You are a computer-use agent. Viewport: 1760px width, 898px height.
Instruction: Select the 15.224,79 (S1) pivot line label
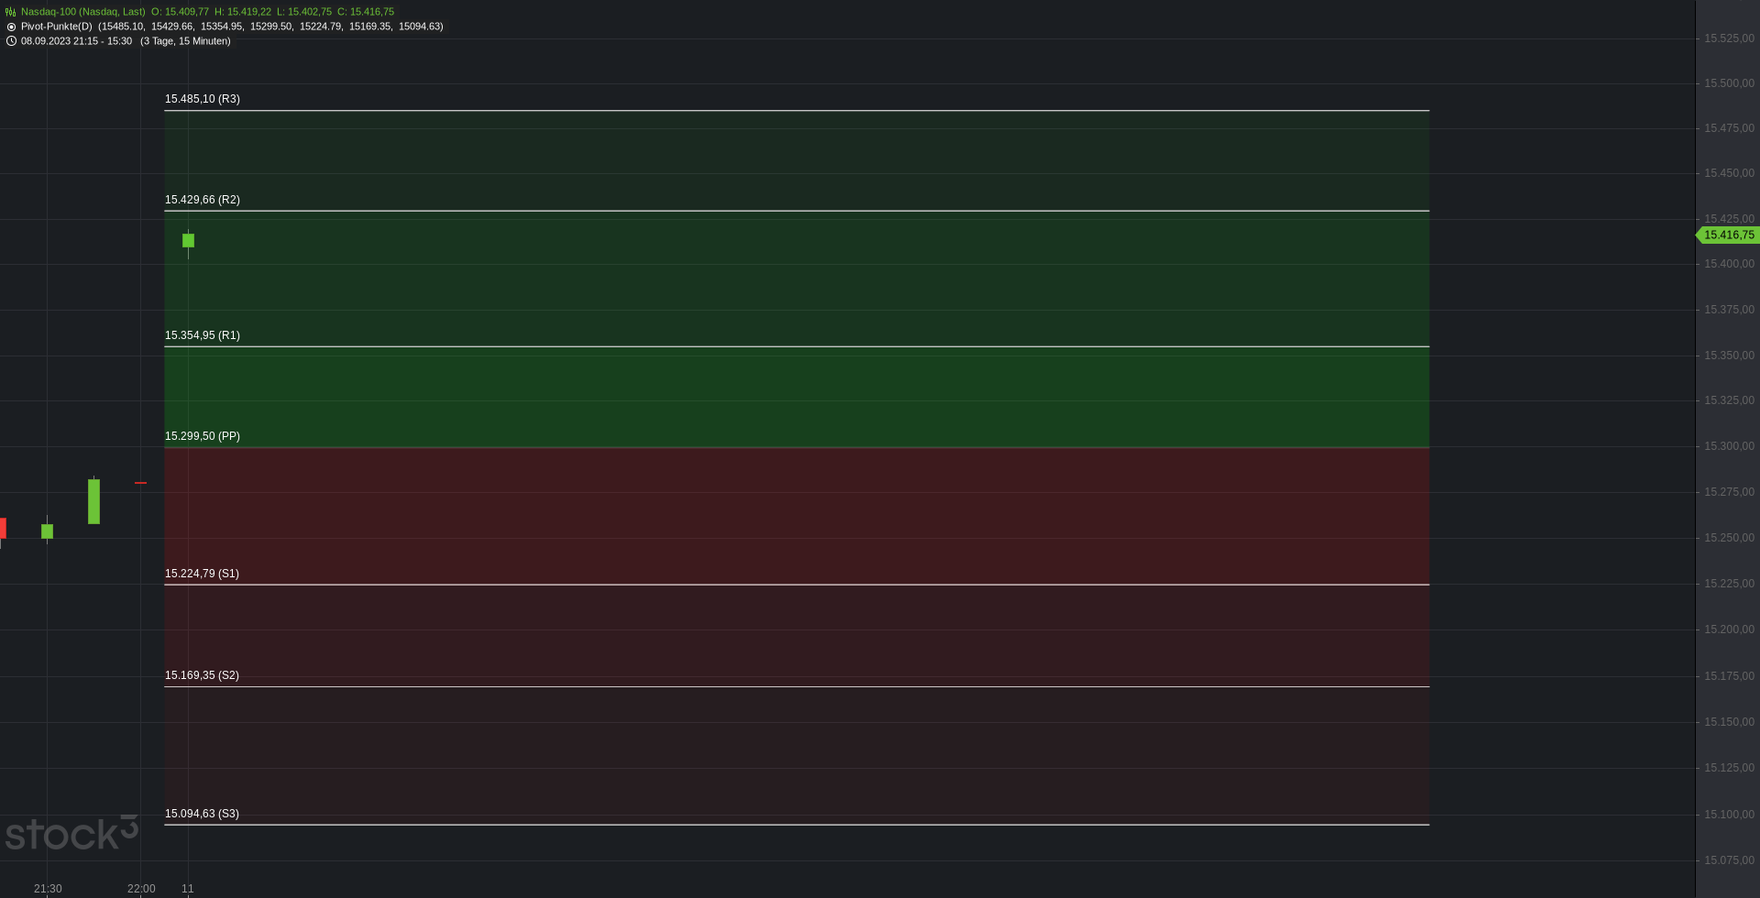pos(202,574)
